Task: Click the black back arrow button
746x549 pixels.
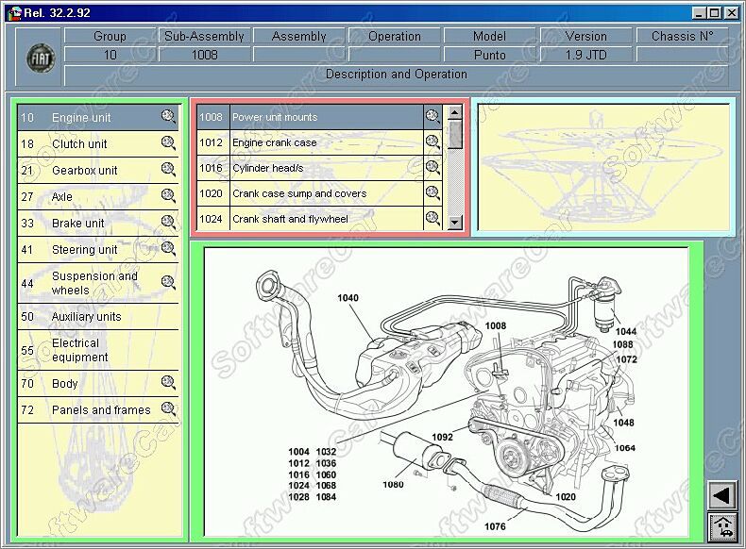Action: (721, 495)
